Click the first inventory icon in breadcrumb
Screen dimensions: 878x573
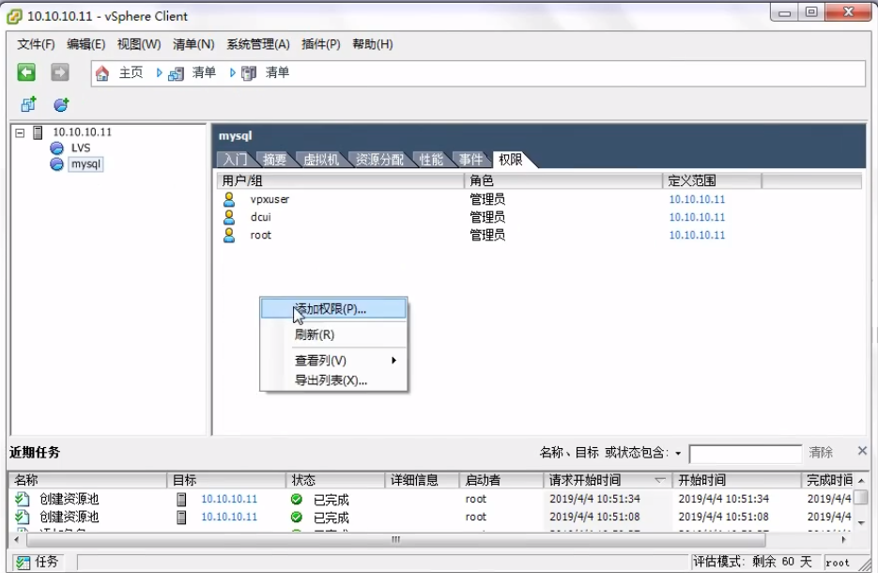pyautogui.click(x=176, y=73)
